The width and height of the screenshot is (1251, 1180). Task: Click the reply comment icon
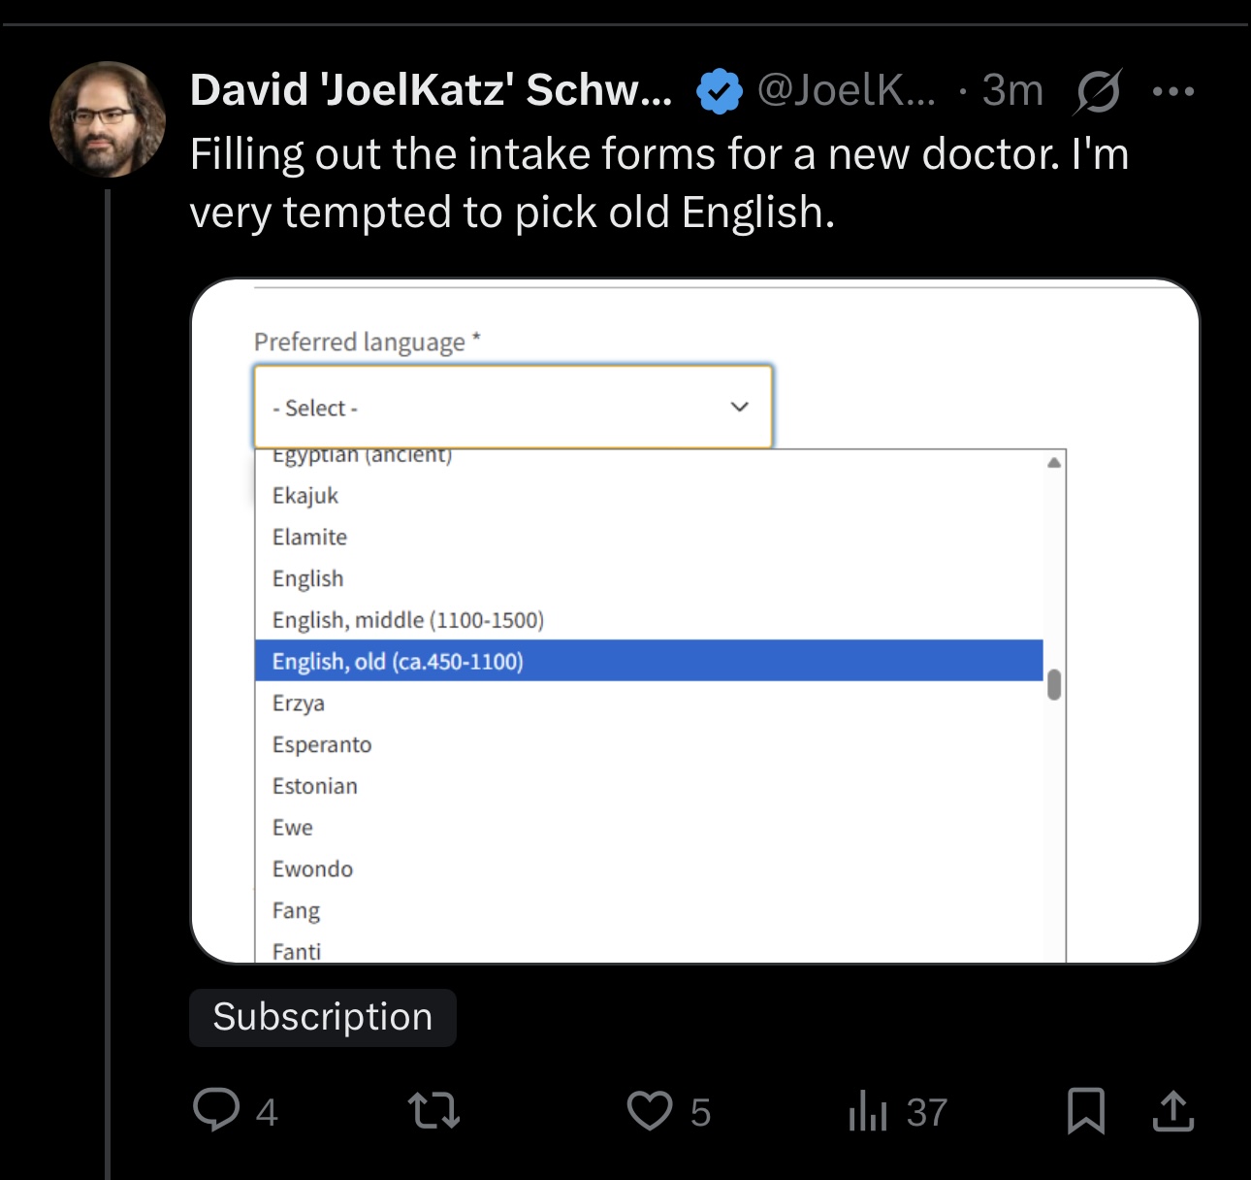click(216, 1110)
